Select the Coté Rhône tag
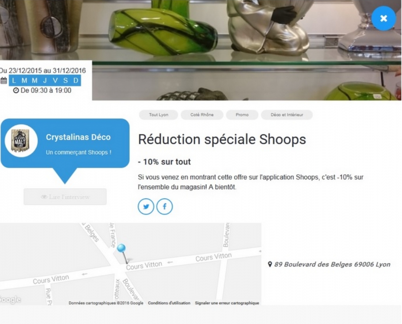Screen dimensions: 402x324 click(202, 115)
